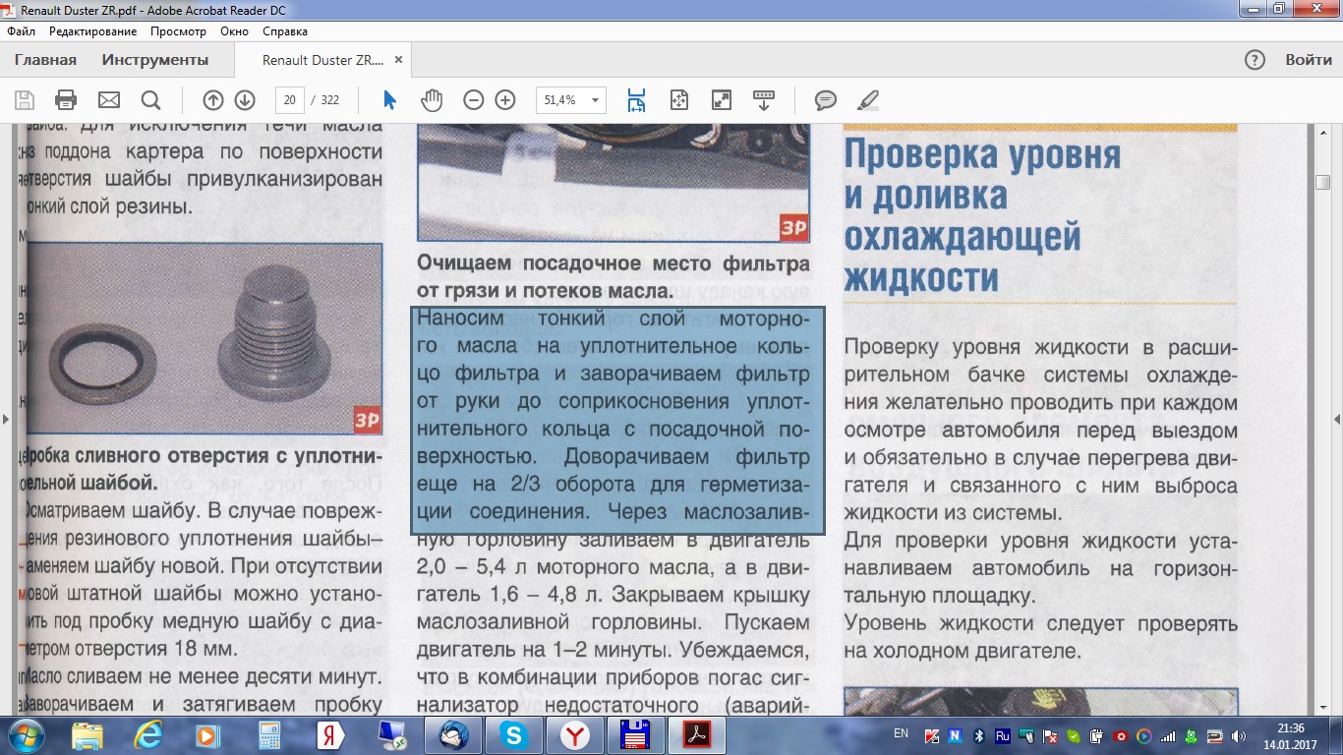Activate the Hand pan tool
The height and width of the screenshot is (755, 1343).
(x=433, y=100)
